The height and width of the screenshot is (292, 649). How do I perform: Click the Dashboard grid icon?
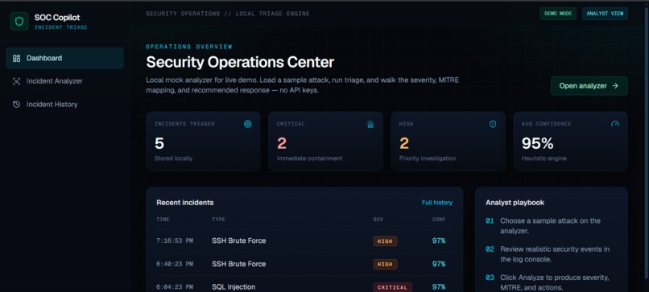17,58
